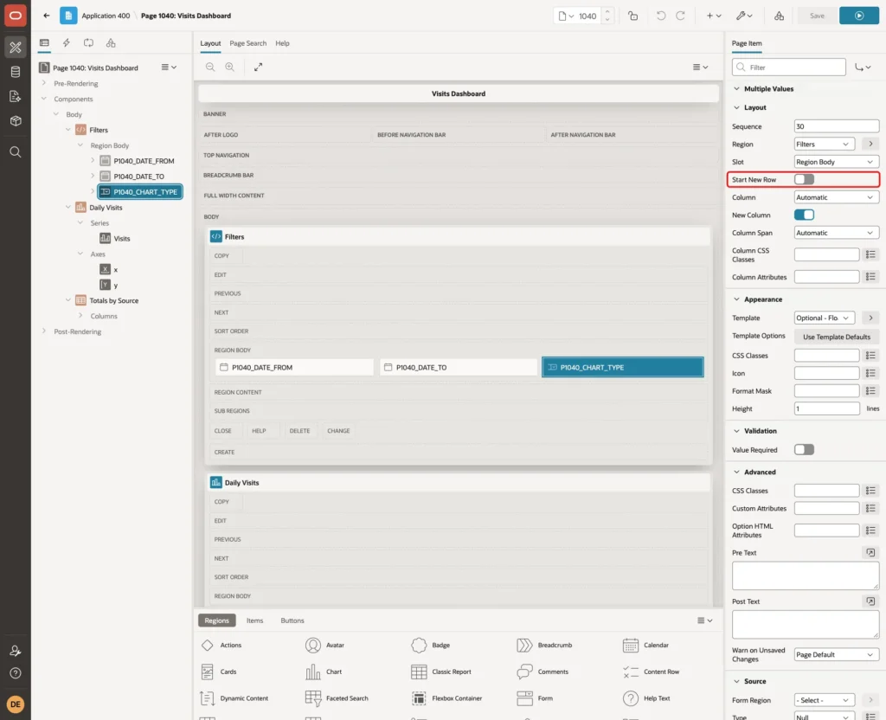Disable the New Column switch
The width and height of the screenshot is (886, 720).
click(804, 215)
